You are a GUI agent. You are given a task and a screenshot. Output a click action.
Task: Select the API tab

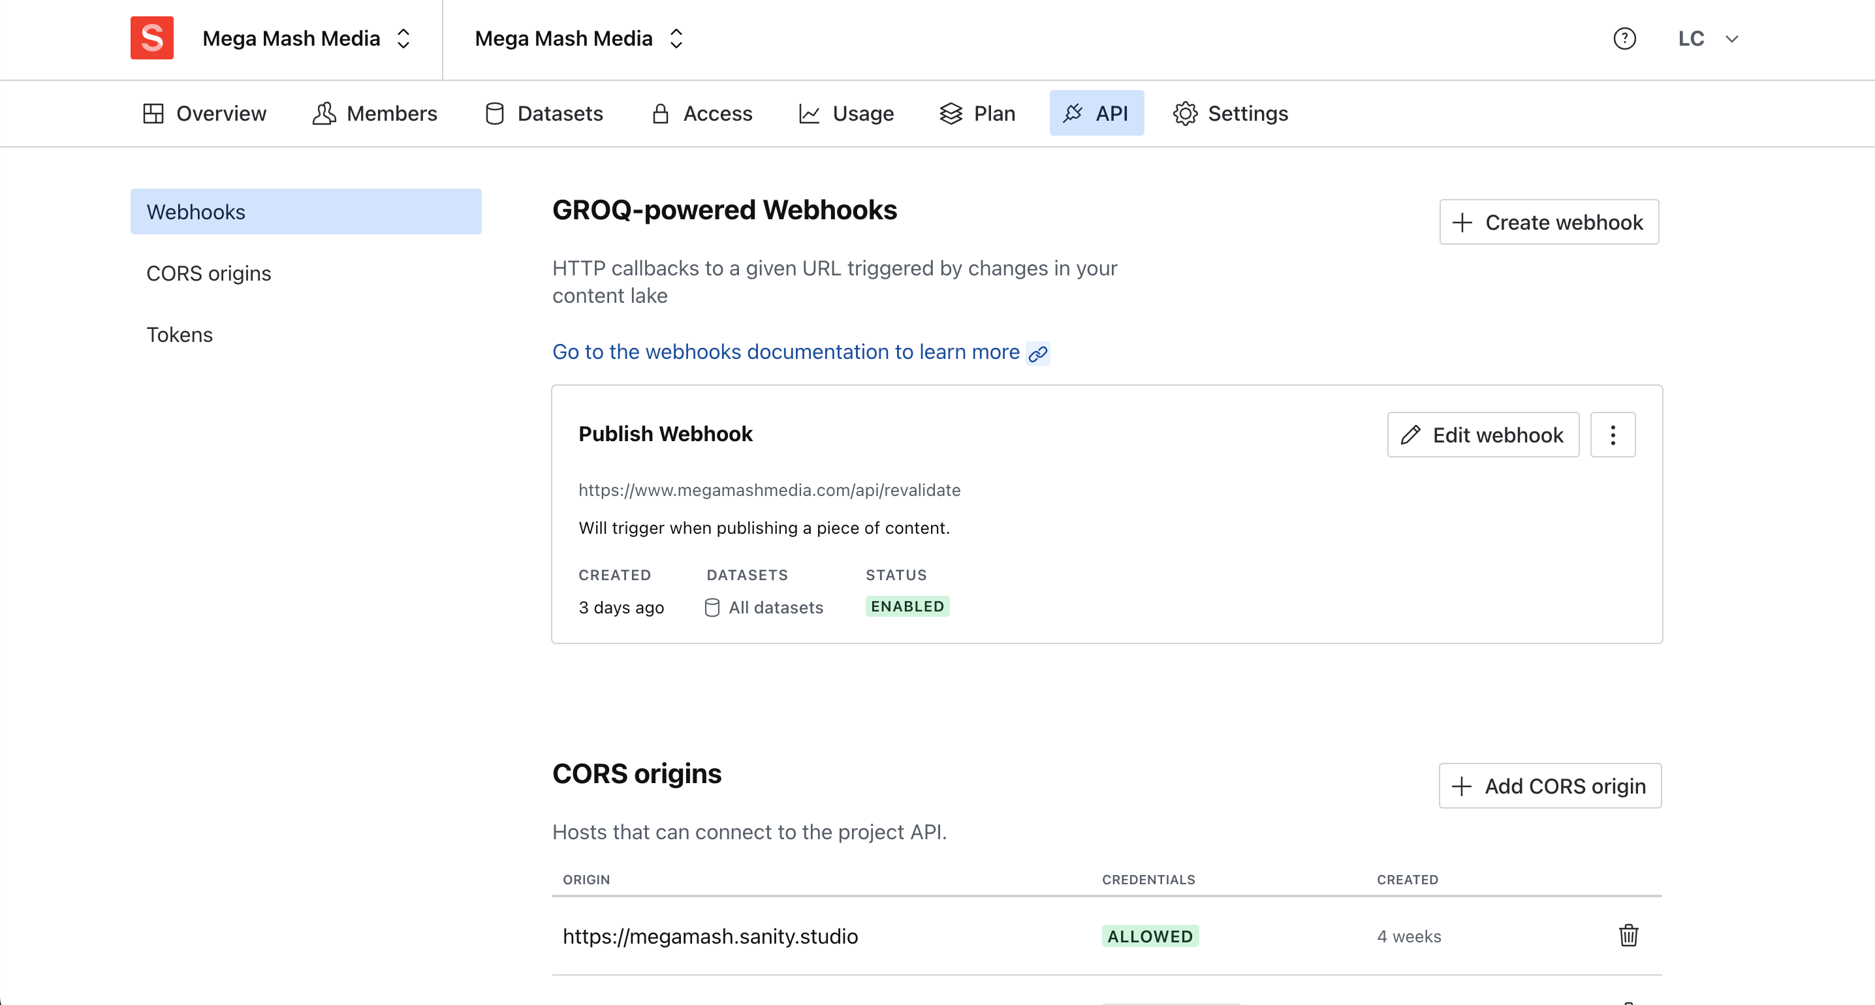point(1096,114)
